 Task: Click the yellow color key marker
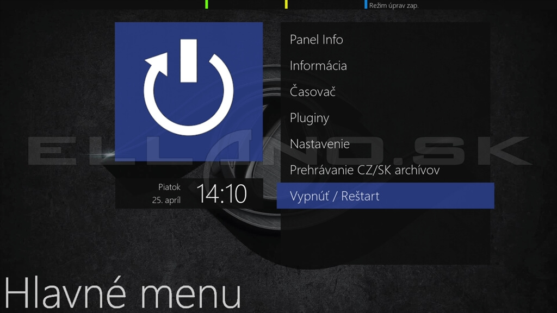(x=286, y=4)
